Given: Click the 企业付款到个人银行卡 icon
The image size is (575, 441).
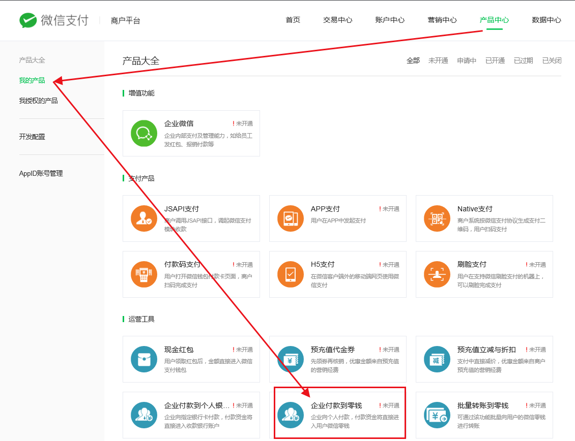Looking at the screenshot, I should 144,416.
